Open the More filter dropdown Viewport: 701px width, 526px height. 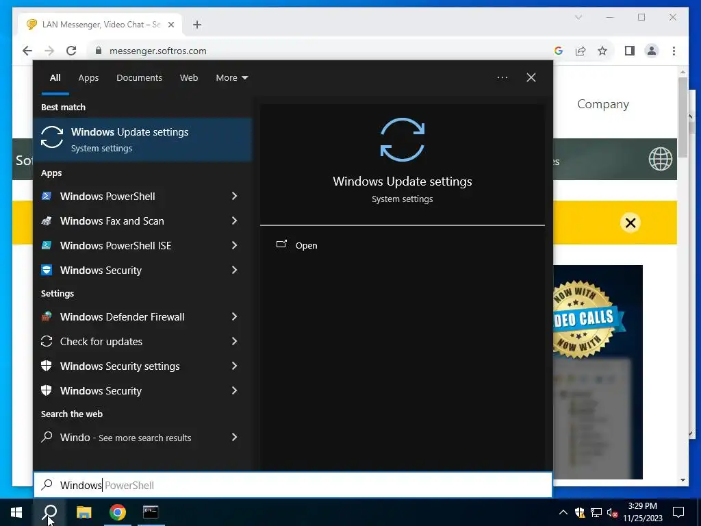[231, 78]
